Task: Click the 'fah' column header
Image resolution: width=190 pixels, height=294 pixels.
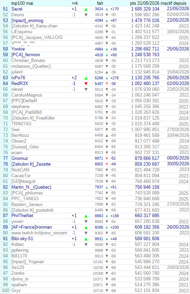Action: point(100,3)
